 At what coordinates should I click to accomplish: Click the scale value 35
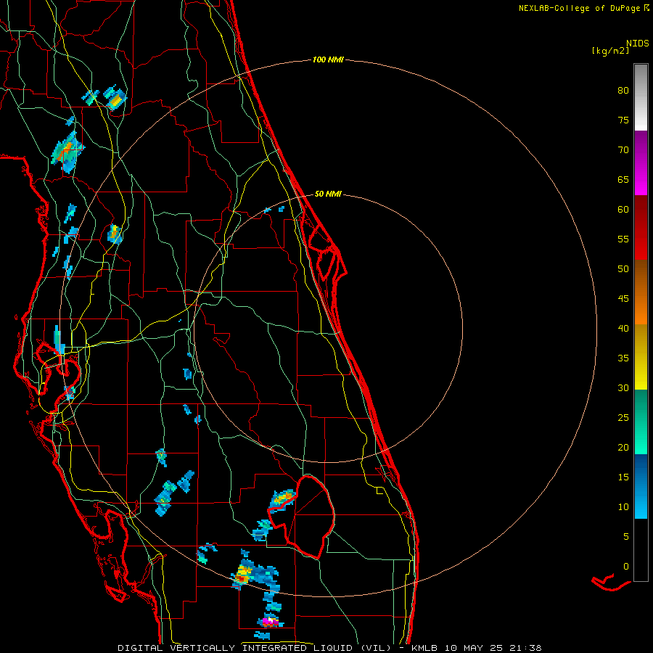623,358
